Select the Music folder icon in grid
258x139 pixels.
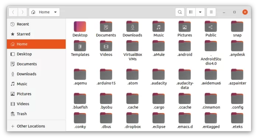[158, 26]
